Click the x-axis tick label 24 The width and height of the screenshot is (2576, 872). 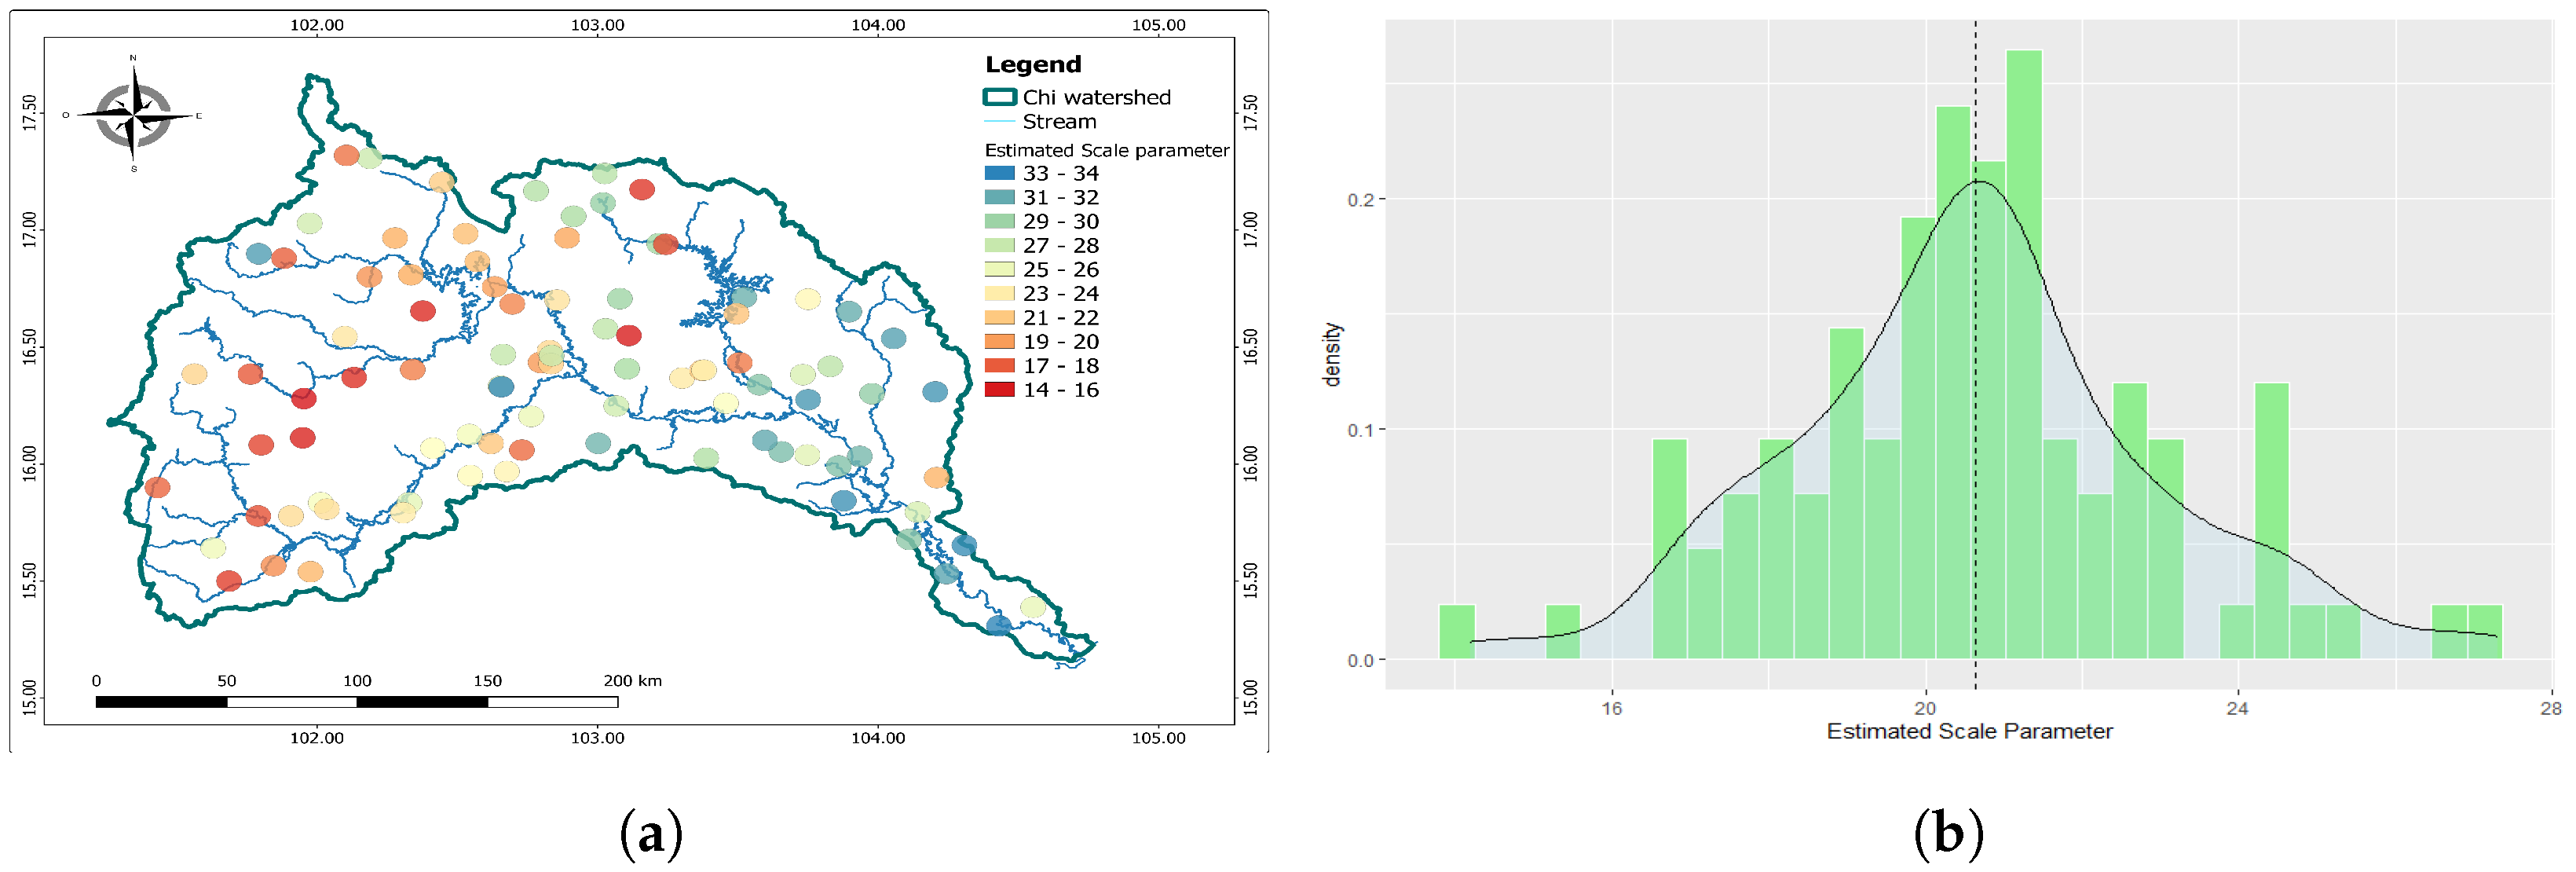tap(2237, 709)
